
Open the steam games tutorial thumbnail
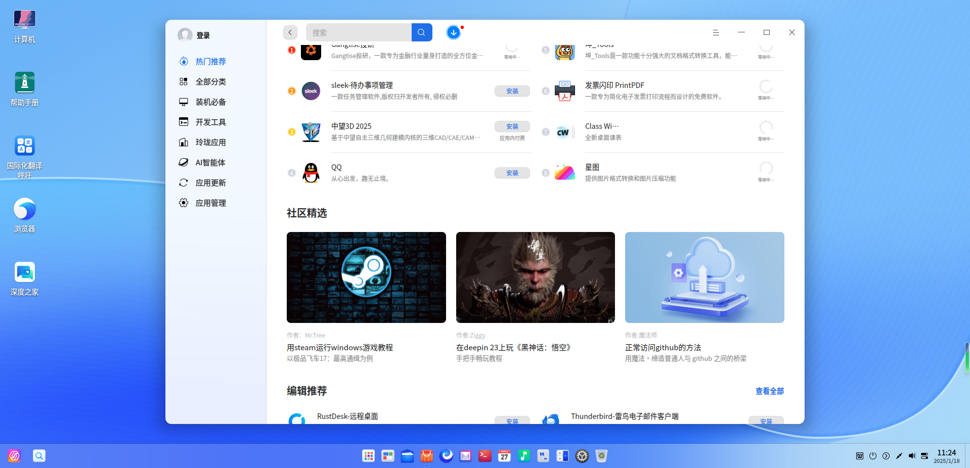[366, 277]
